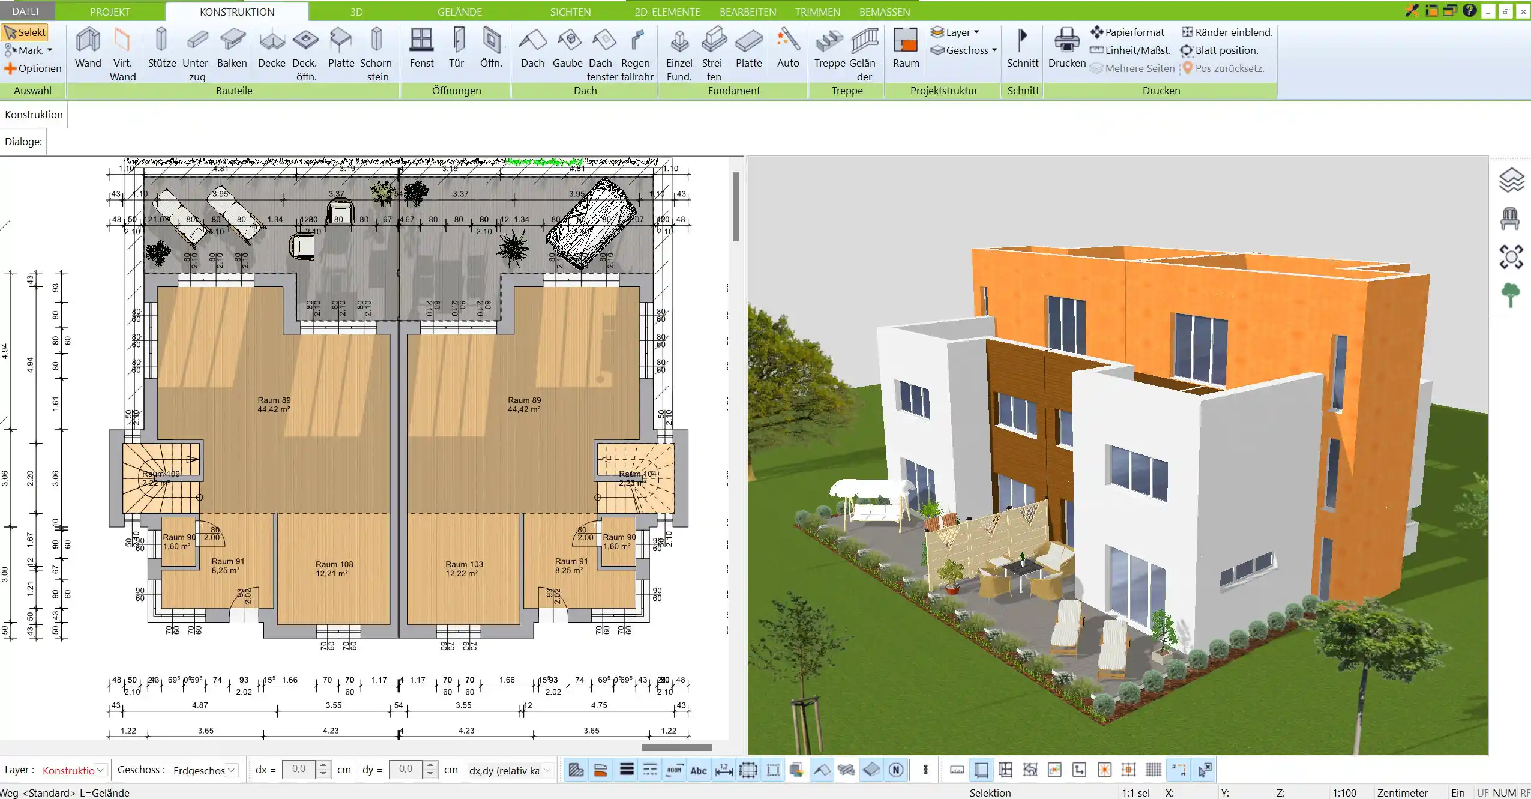Click the Optionen button
This screenshot has height=799, width=1531.
33,68
